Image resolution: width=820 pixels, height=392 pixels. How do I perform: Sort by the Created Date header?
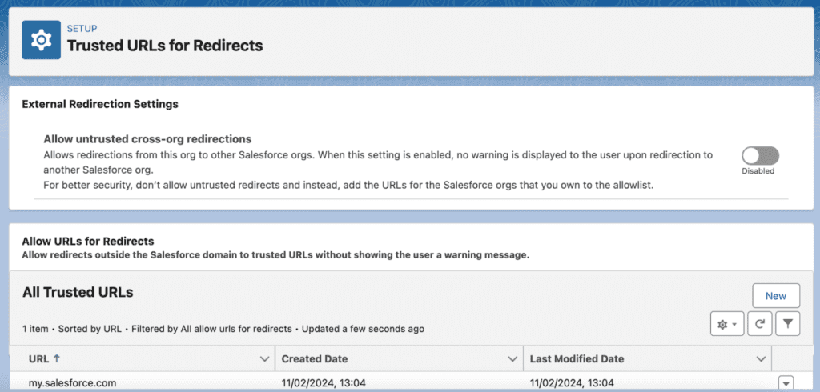tap(315, 359)
